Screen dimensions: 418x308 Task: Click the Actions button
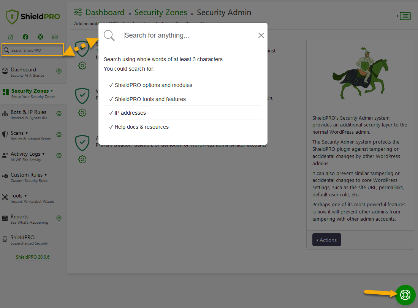[x=326, y=240]
